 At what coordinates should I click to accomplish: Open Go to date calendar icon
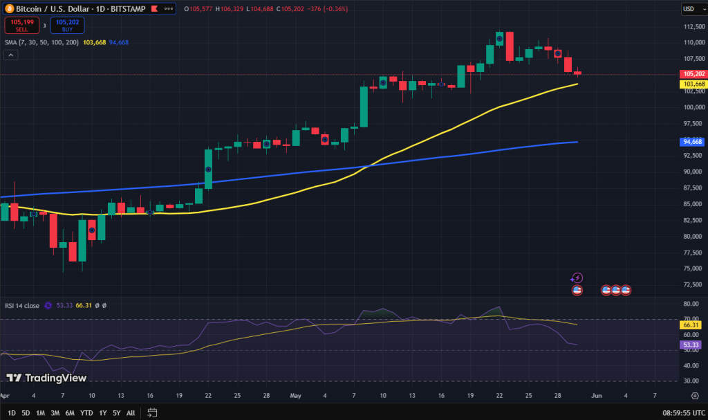(x=152, y=413)
